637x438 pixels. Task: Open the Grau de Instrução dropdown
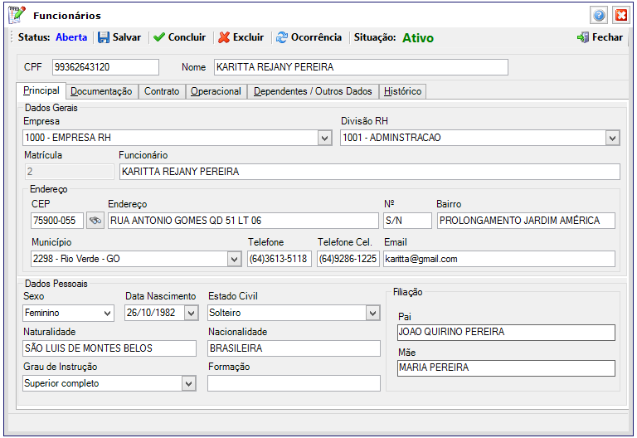coord(188,383)
